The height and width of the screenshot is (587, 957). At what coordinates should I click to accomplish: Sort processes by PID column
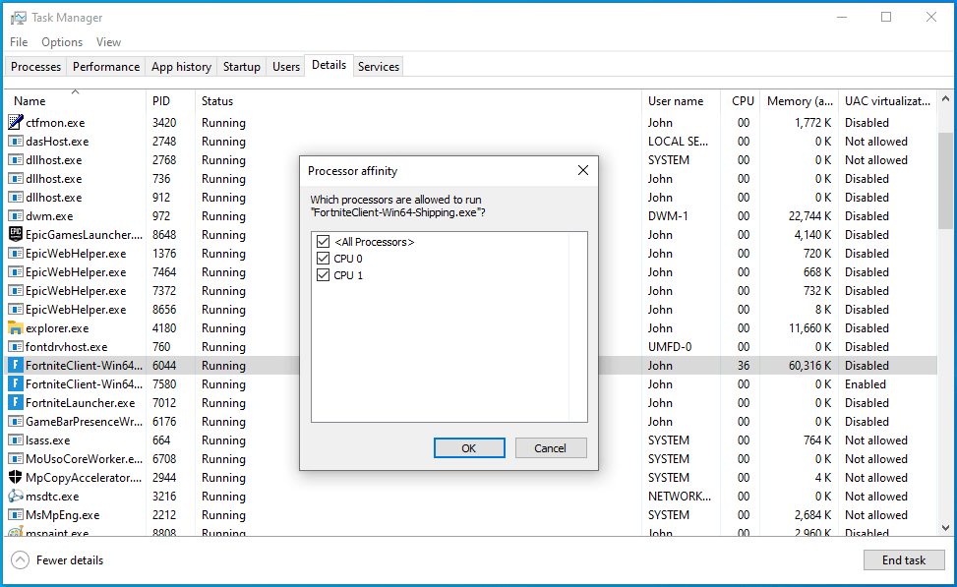(170, 100)
